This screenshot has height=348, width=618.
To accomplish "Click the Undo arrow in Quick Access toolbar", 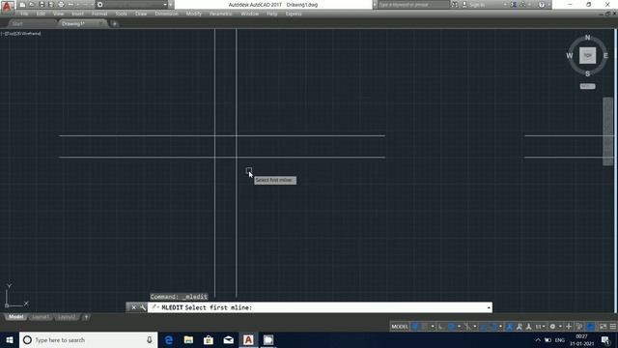I will [70, 4].
